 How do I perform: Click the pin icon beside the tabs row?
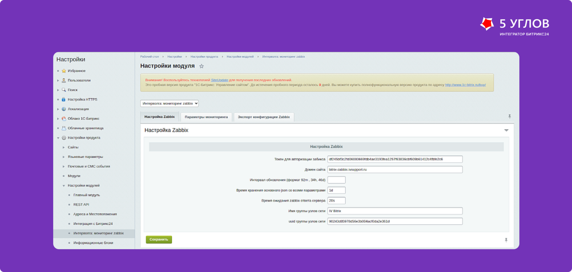(x=510, y=116)
